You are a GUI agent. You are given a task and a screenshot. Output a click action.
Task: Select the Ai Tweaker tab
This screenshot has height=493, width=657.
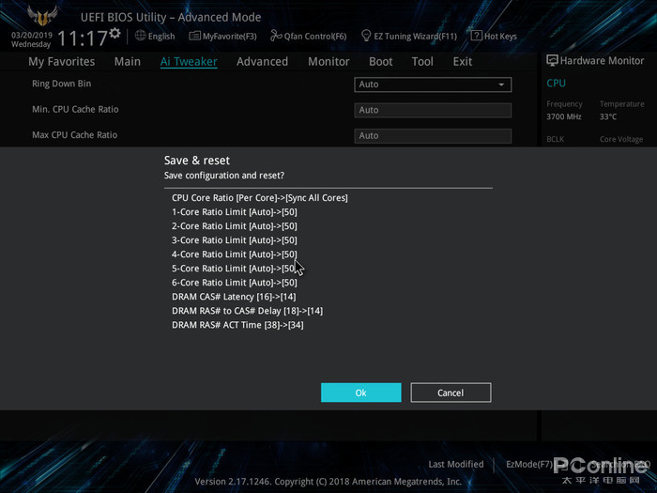coord(189,62)
